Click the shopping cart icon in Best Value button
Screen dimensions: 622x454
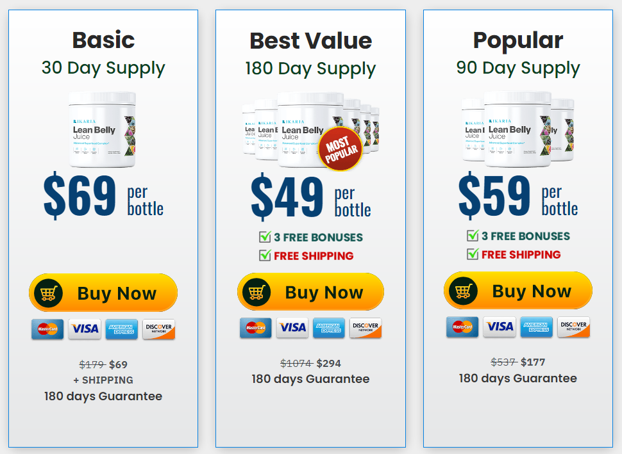click(x=256, y=293)
